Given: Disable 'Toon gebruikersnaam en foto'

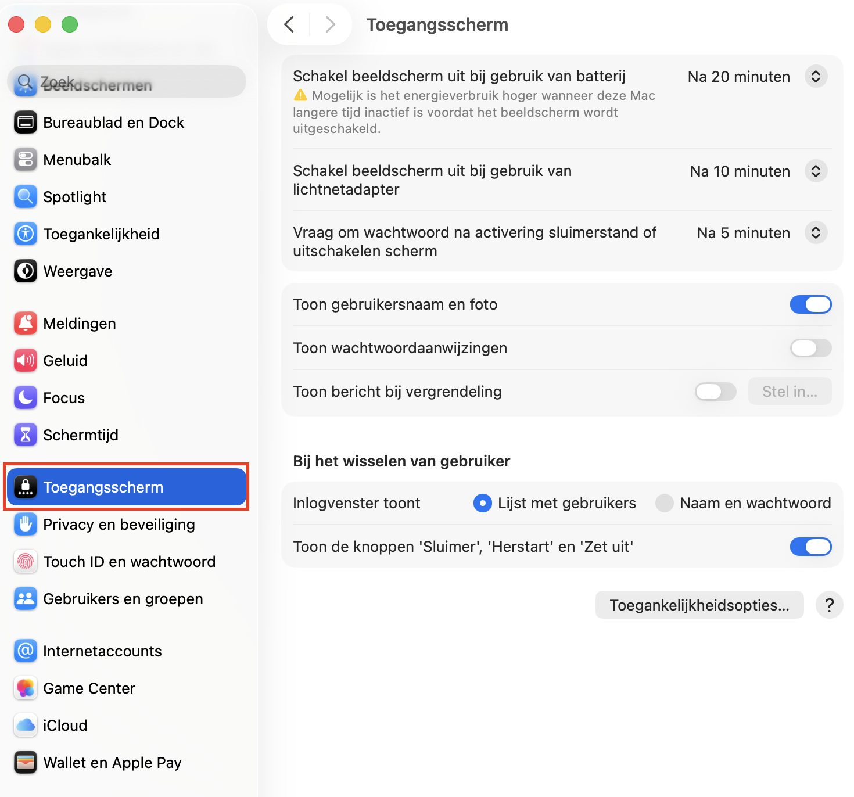Looking at the screenshot, I should (x=810, y=304).
